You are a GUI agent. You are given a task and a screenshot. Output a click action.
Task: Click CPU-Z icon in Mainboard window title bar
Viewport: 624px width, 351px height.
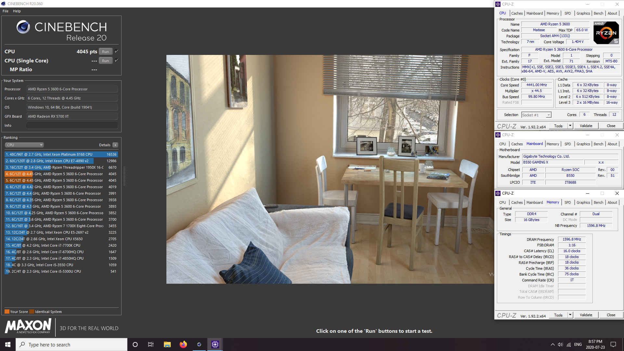point(498,135)
